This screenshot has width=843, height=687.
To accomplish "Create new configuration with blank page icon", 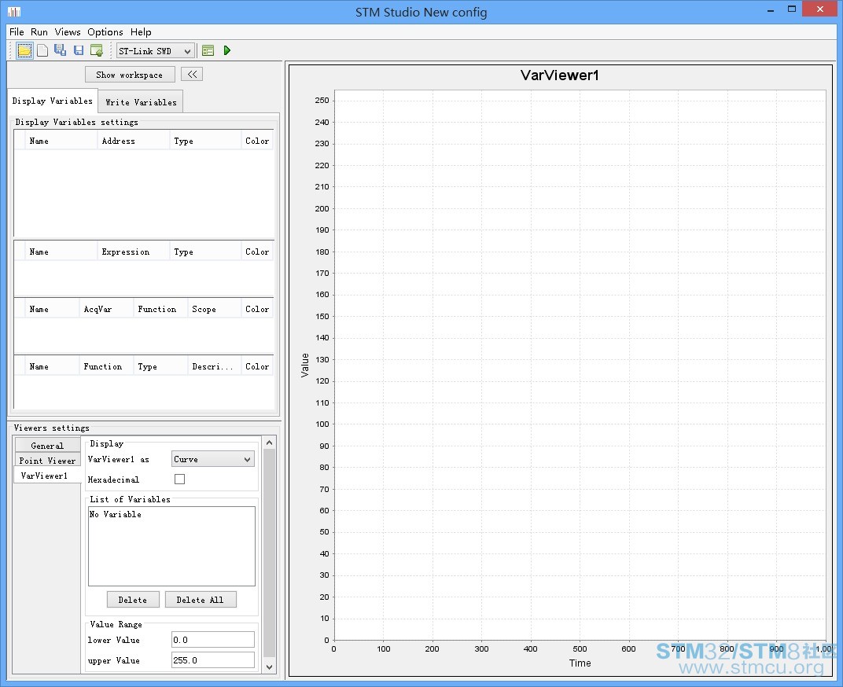I will pyautogui.click(x=42, y=50).
